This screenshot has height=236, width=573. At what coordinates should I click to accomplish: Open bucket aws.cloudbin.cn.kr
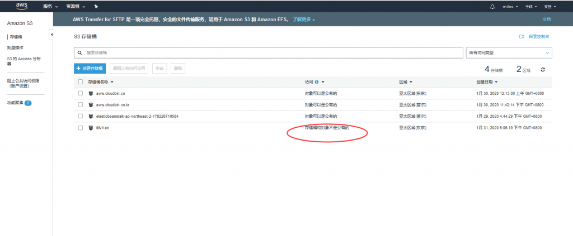click(113, 105)
